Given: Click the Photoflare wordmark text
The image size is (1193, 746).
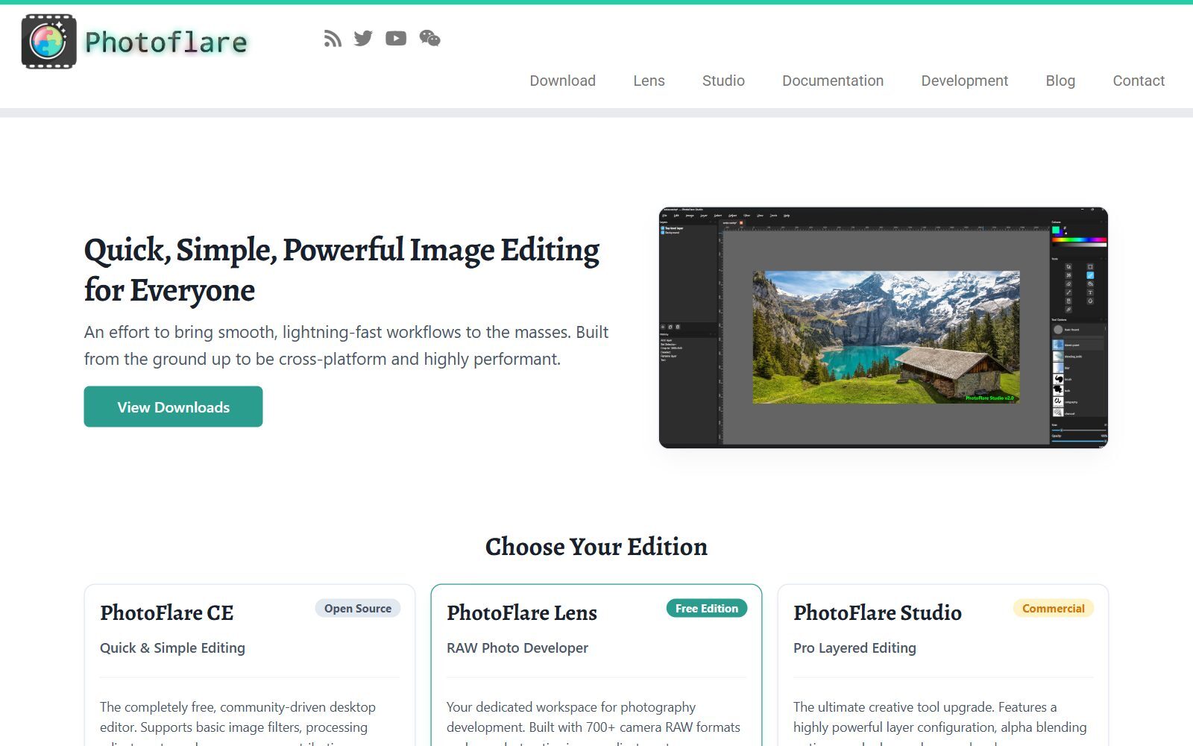Looking at the screenshot, I should (166, 43).
